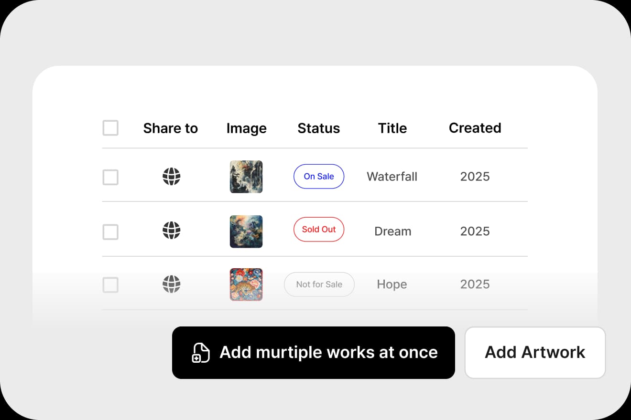View the Dream artwork thumbnail image
The image size is (631, 420).
coord(246,231)
